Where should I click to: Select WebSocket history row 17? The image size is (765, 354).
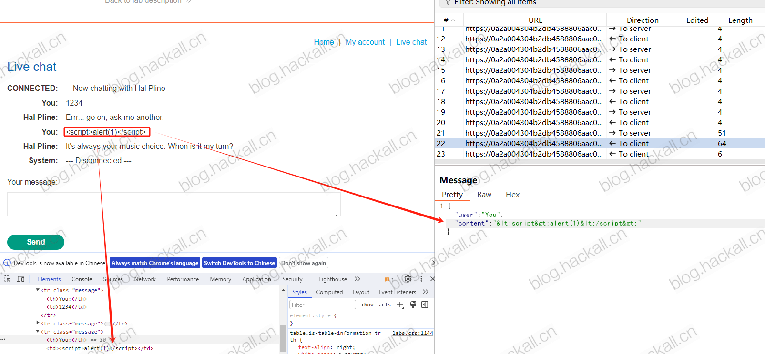tap(600, 91)
